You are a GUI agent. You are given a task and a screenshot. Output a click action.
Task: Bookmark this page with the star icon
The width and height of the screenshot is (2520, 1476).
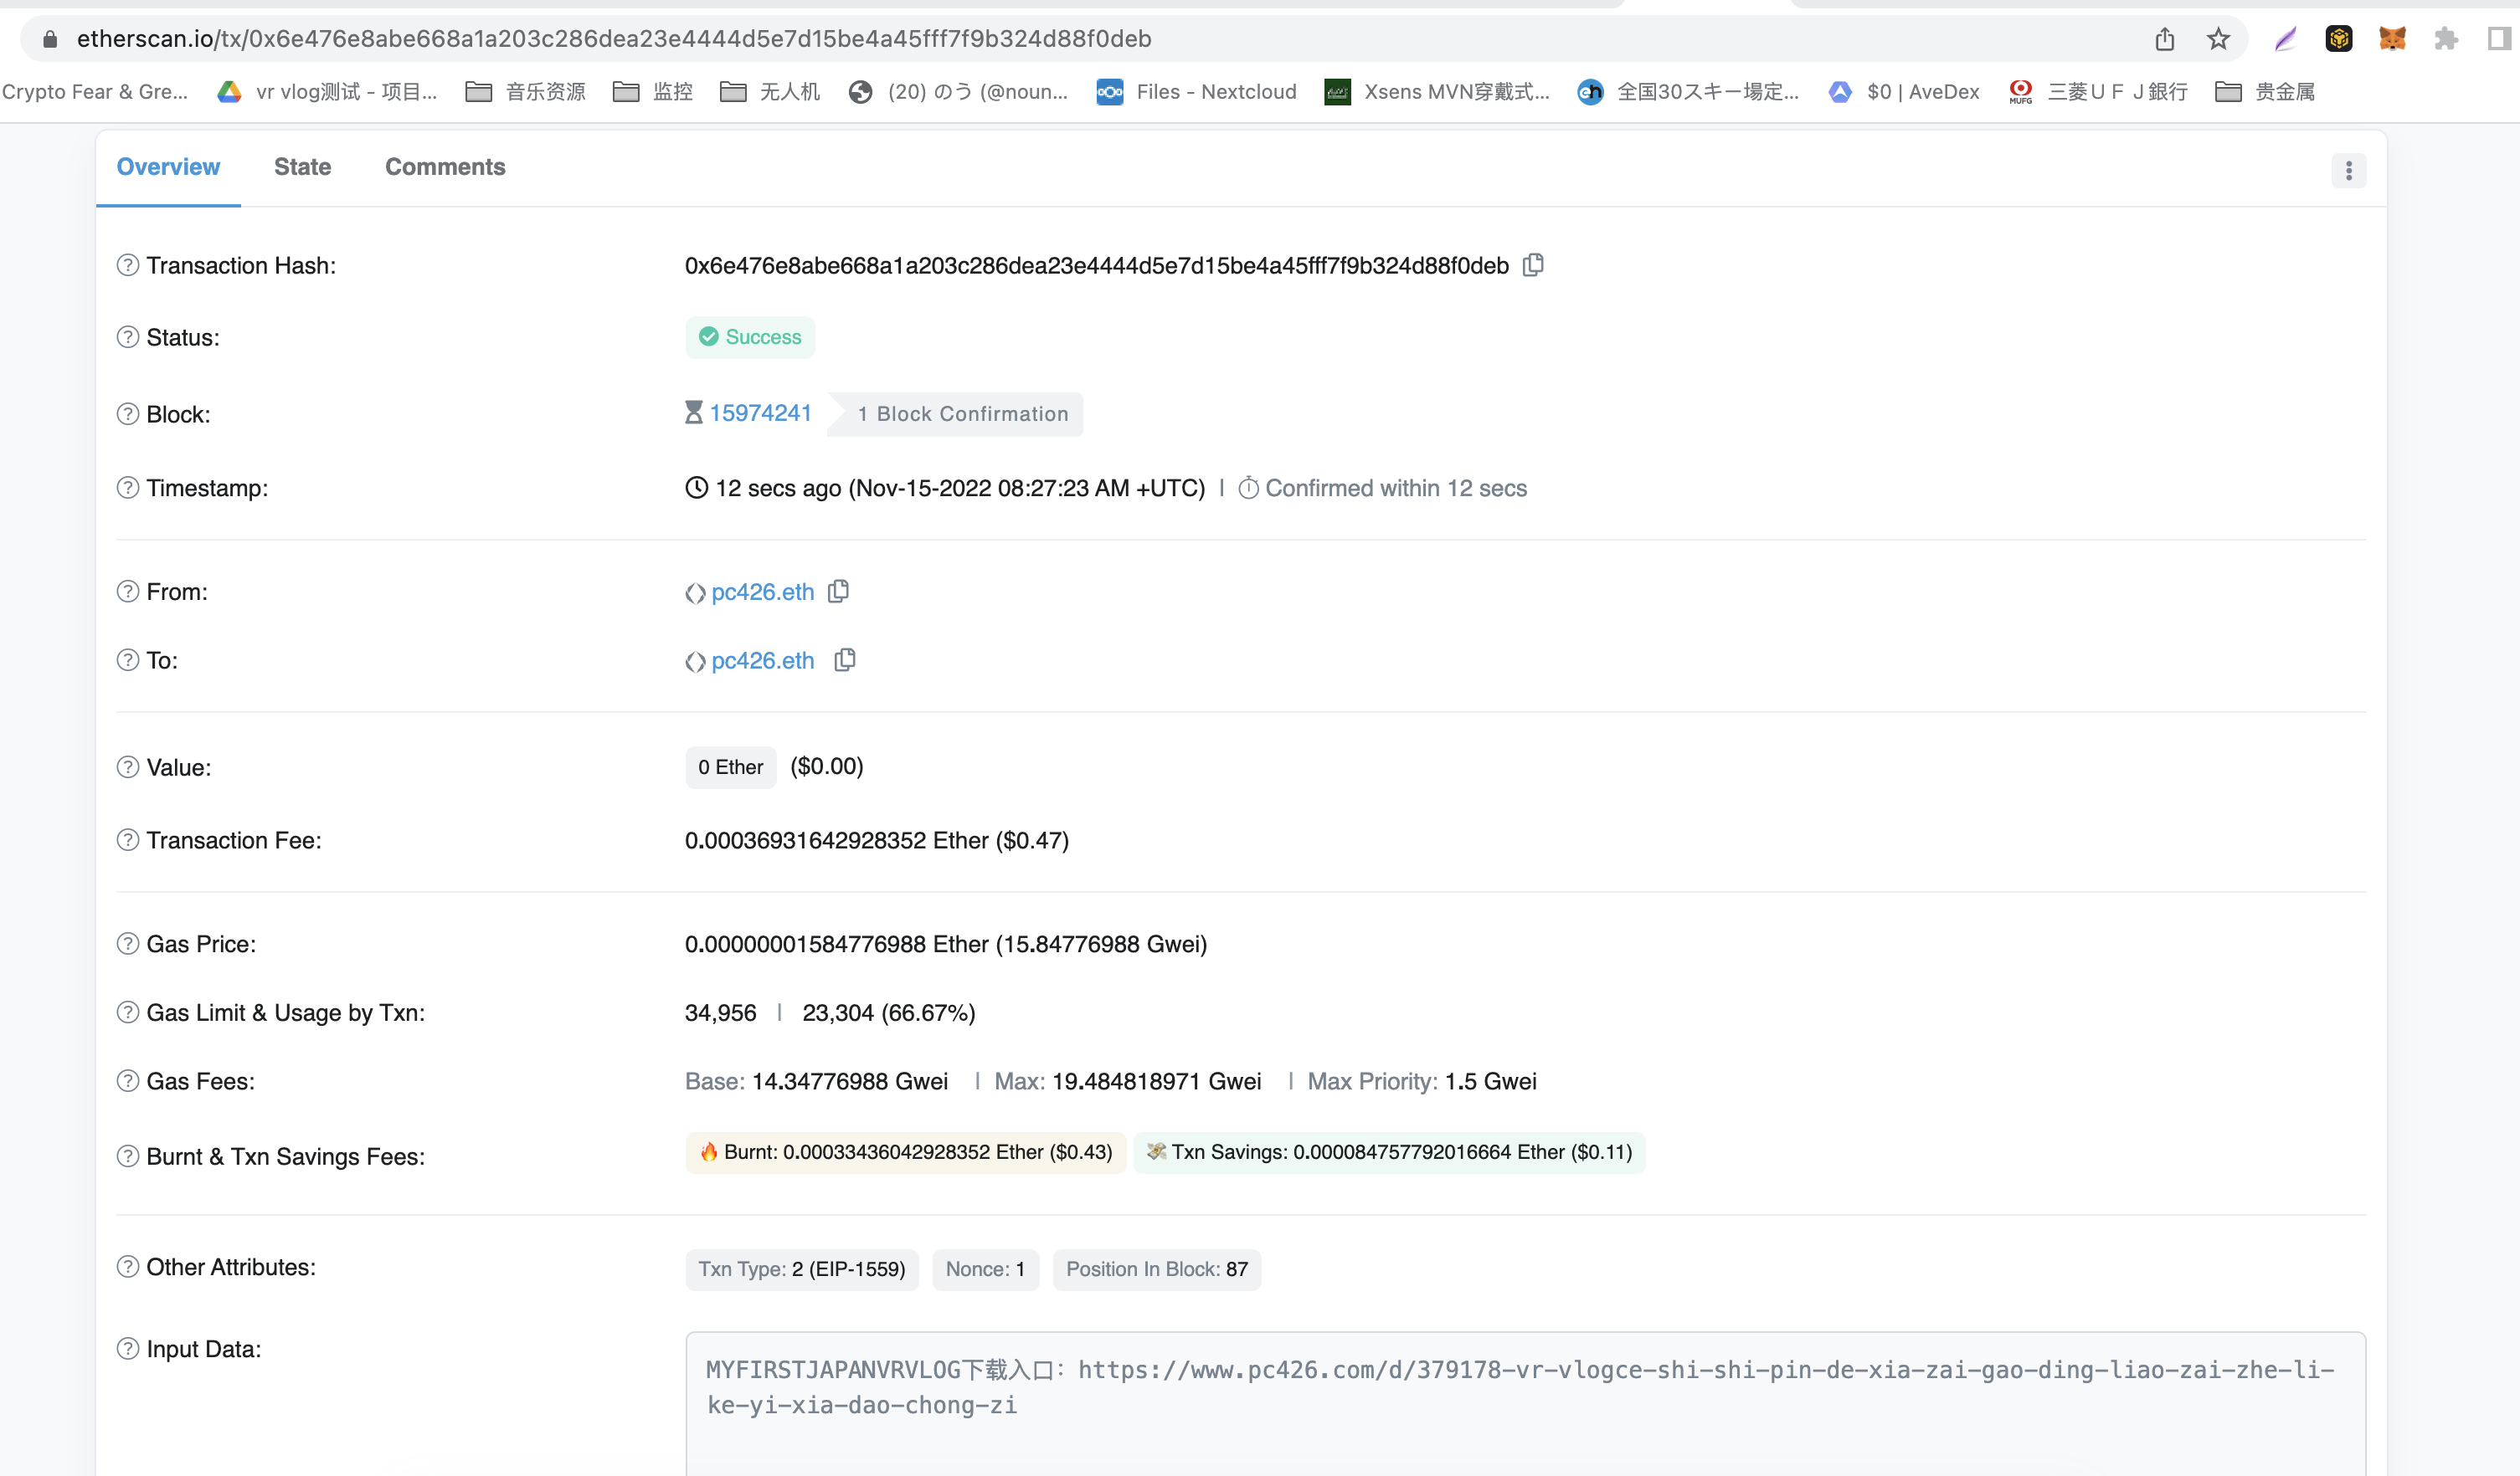2218,39
